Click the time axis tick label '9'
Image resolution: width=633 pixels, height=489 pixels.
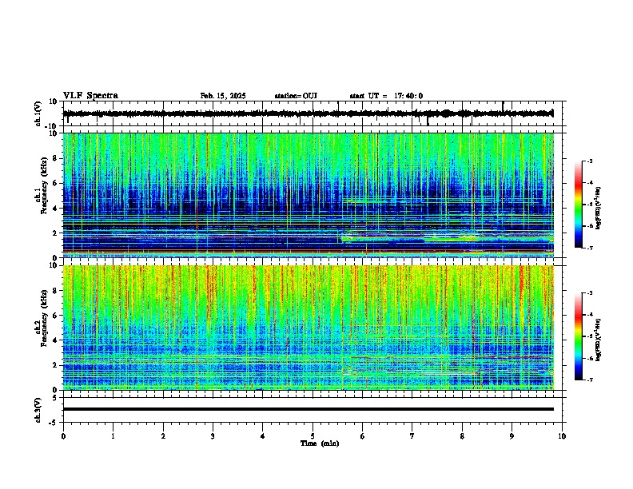click(512, 436)
